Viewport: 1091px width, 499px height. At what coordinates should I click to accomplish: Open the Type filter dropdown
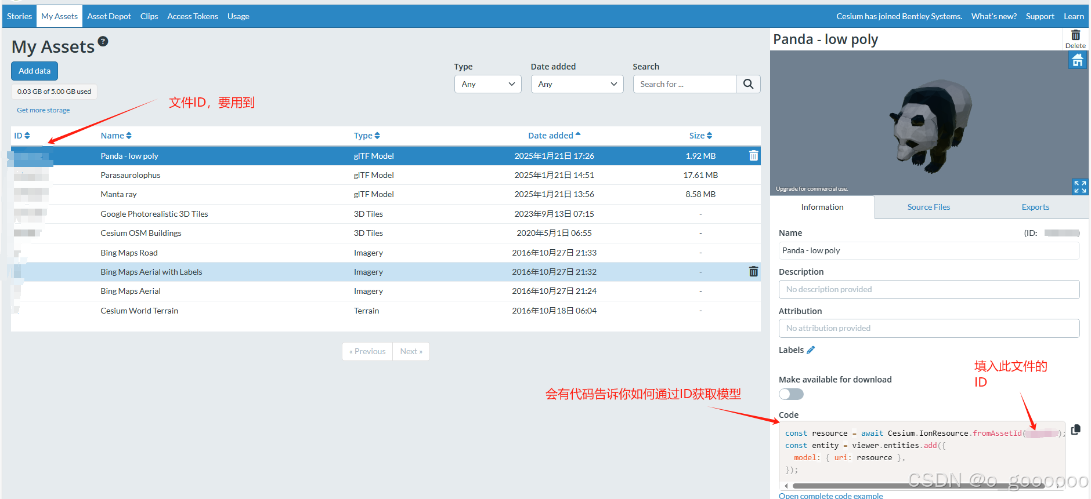tap(488, 84)
